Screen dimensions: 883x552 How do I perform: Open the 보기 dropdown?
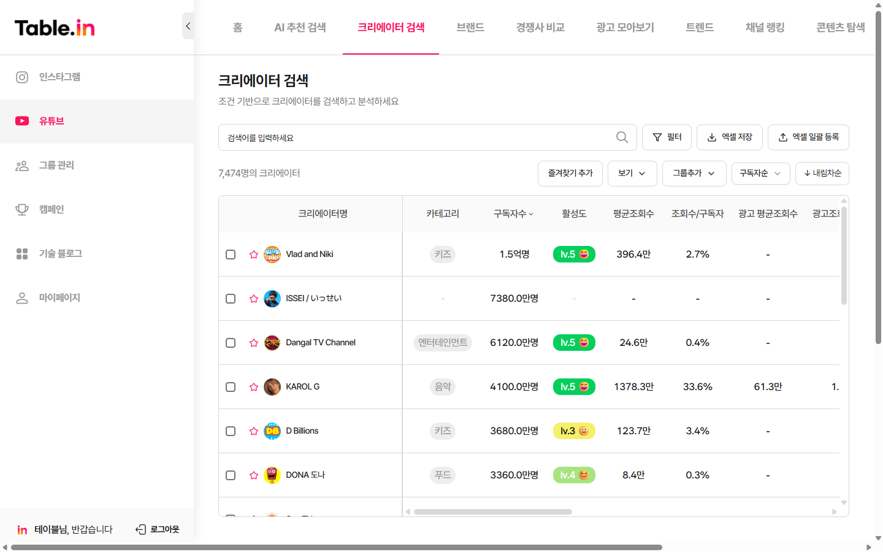tap(632, 174)
